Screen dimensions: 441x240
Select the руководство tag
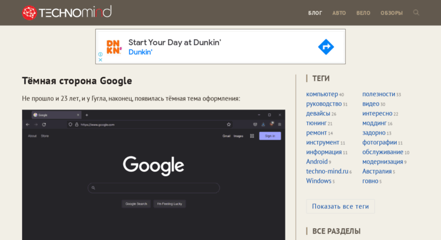[x=324, y=104]
